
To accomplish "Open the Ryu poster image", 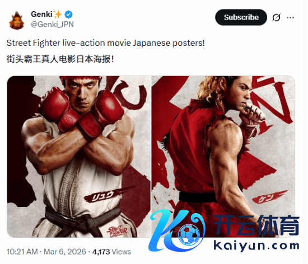I will pos(79,157).
